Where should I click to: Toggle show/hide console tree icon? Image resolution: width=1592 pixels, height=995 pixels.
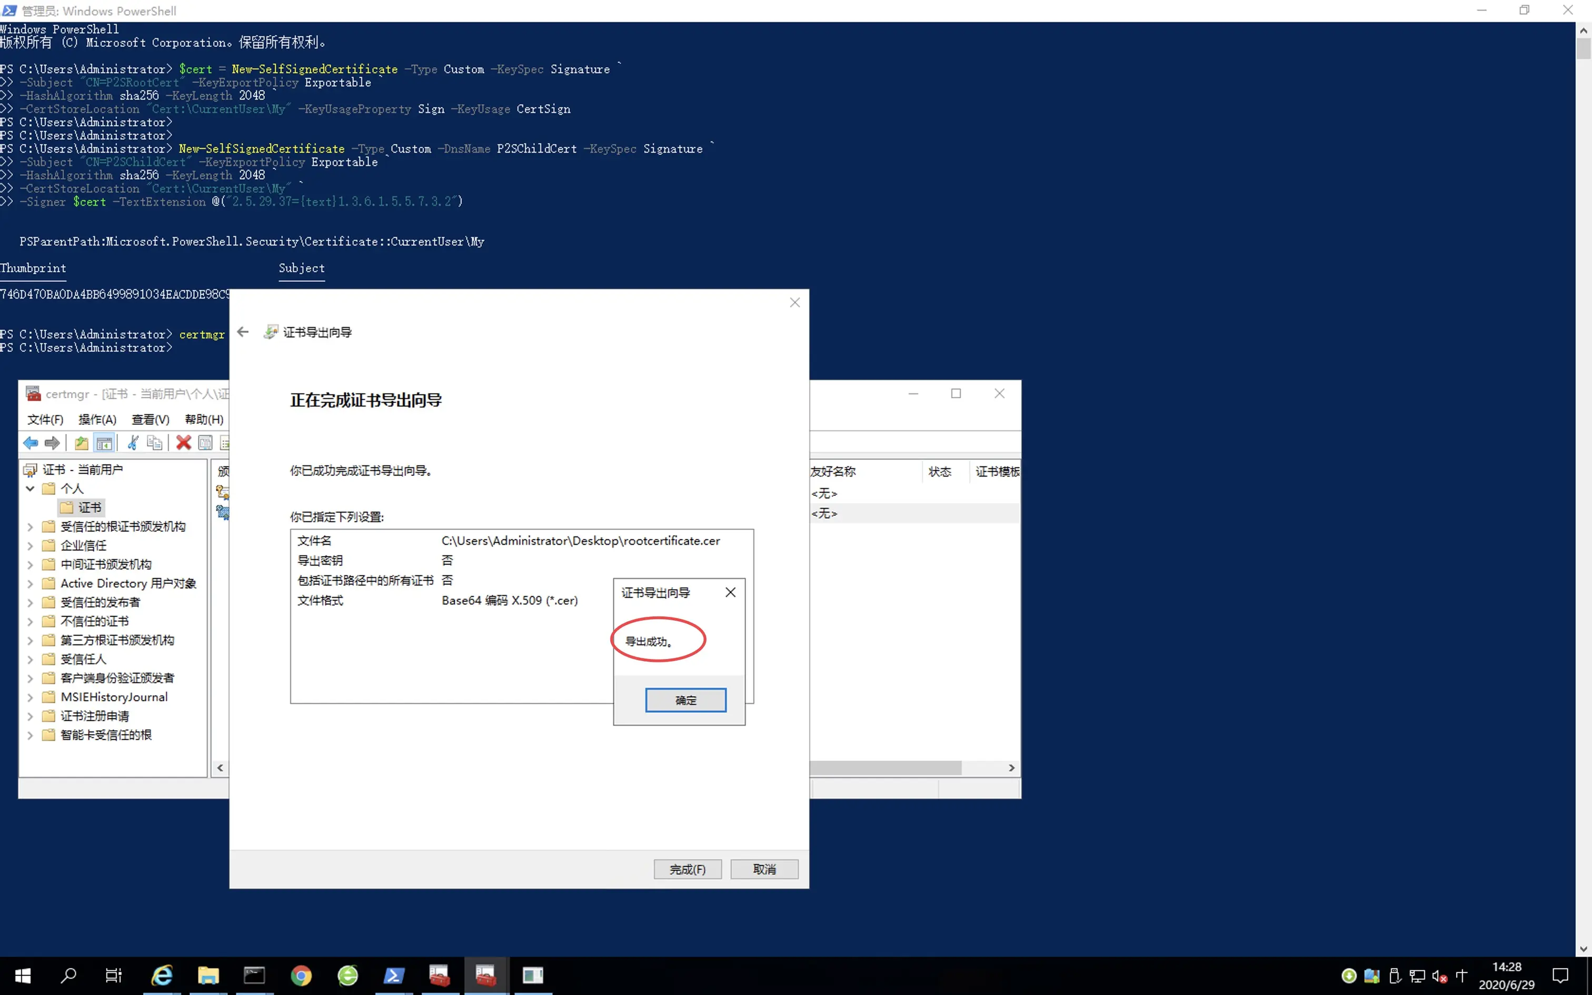104,443
